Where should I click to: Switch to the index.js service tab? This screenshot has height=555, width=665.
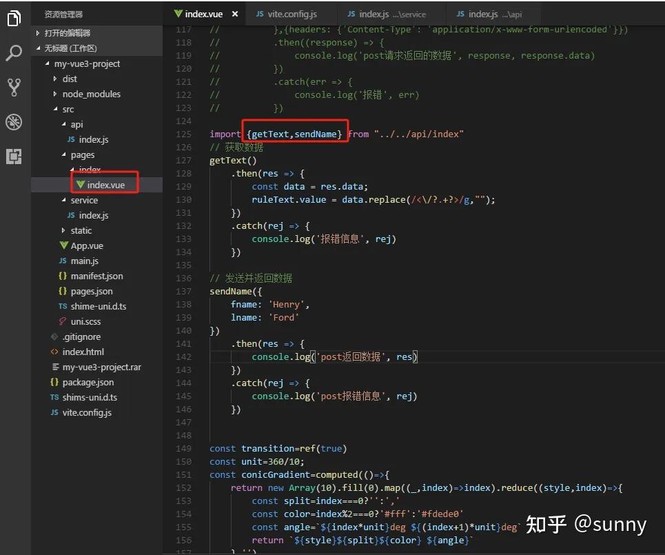coord(386,12)
